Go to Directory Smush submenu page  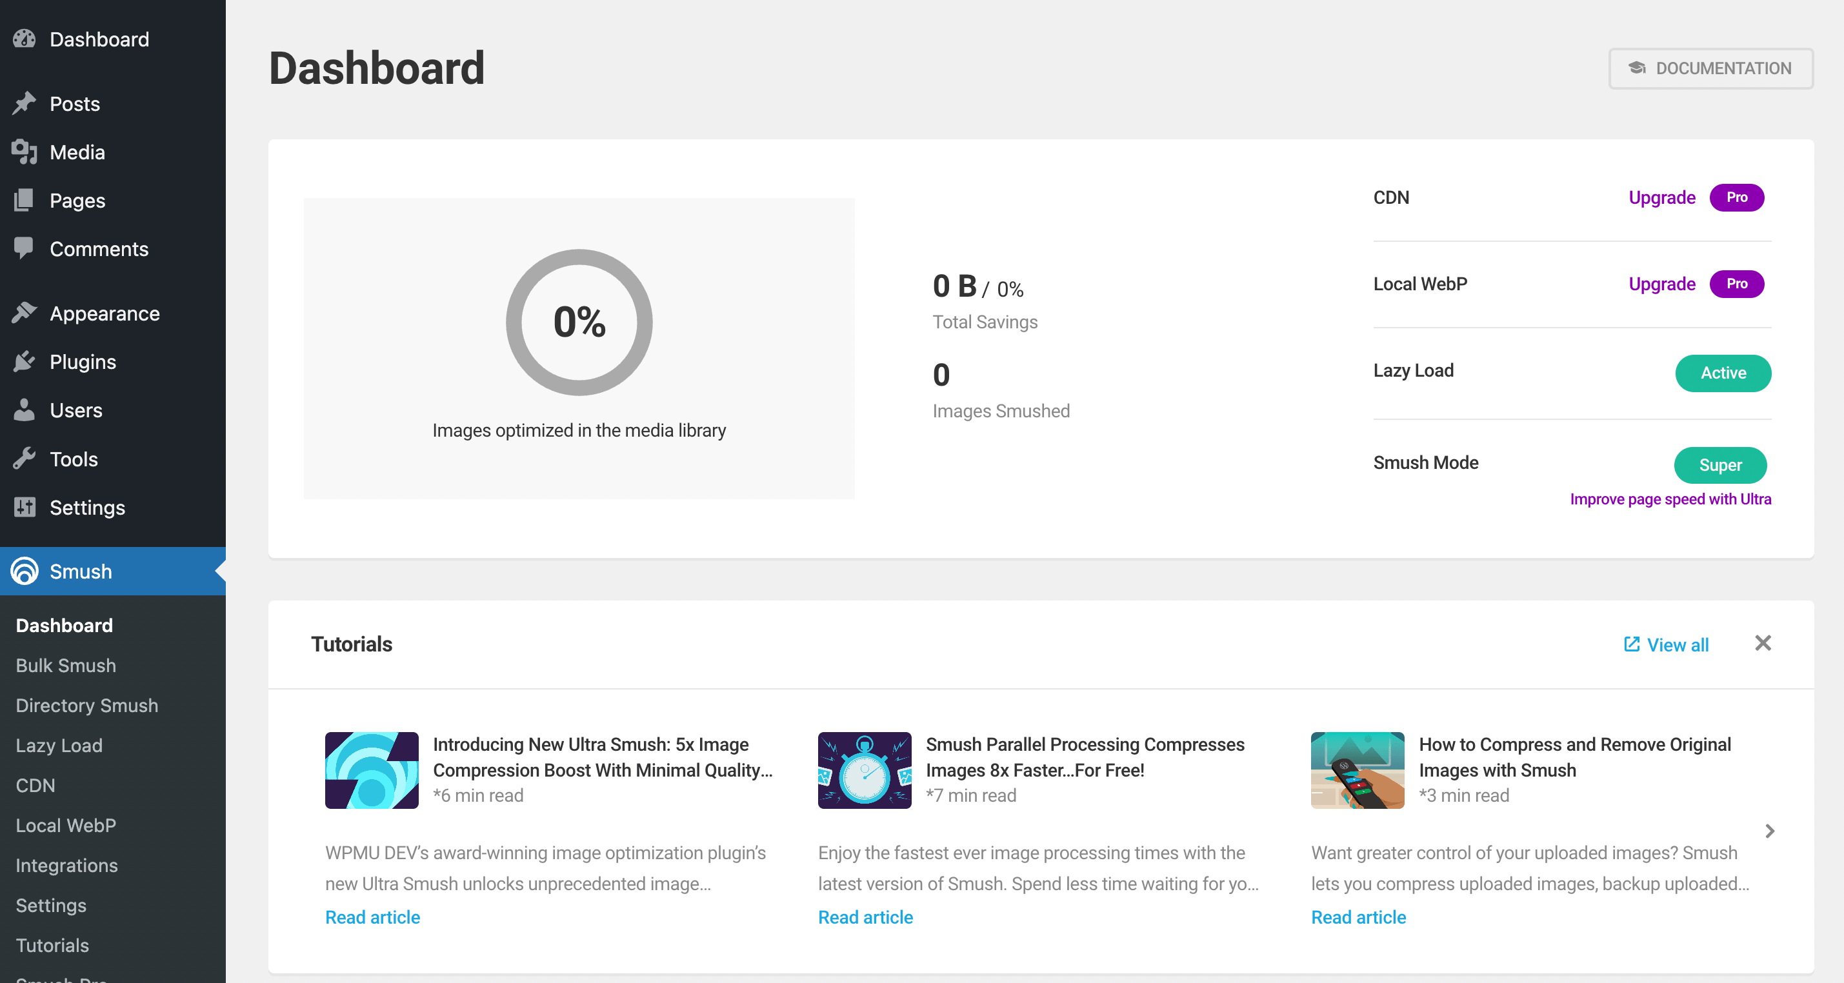coord(86,705)
